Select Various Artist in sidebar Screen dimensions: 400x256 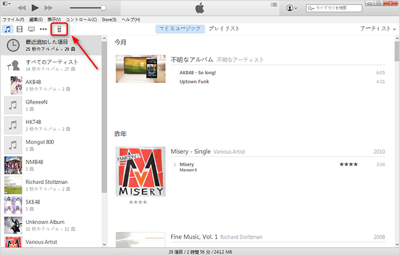[51, 241]
